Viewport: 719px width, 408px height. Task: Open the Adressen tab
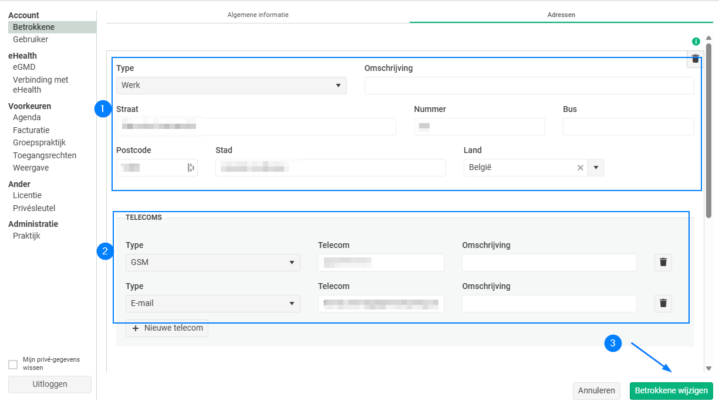pos(561,15)
